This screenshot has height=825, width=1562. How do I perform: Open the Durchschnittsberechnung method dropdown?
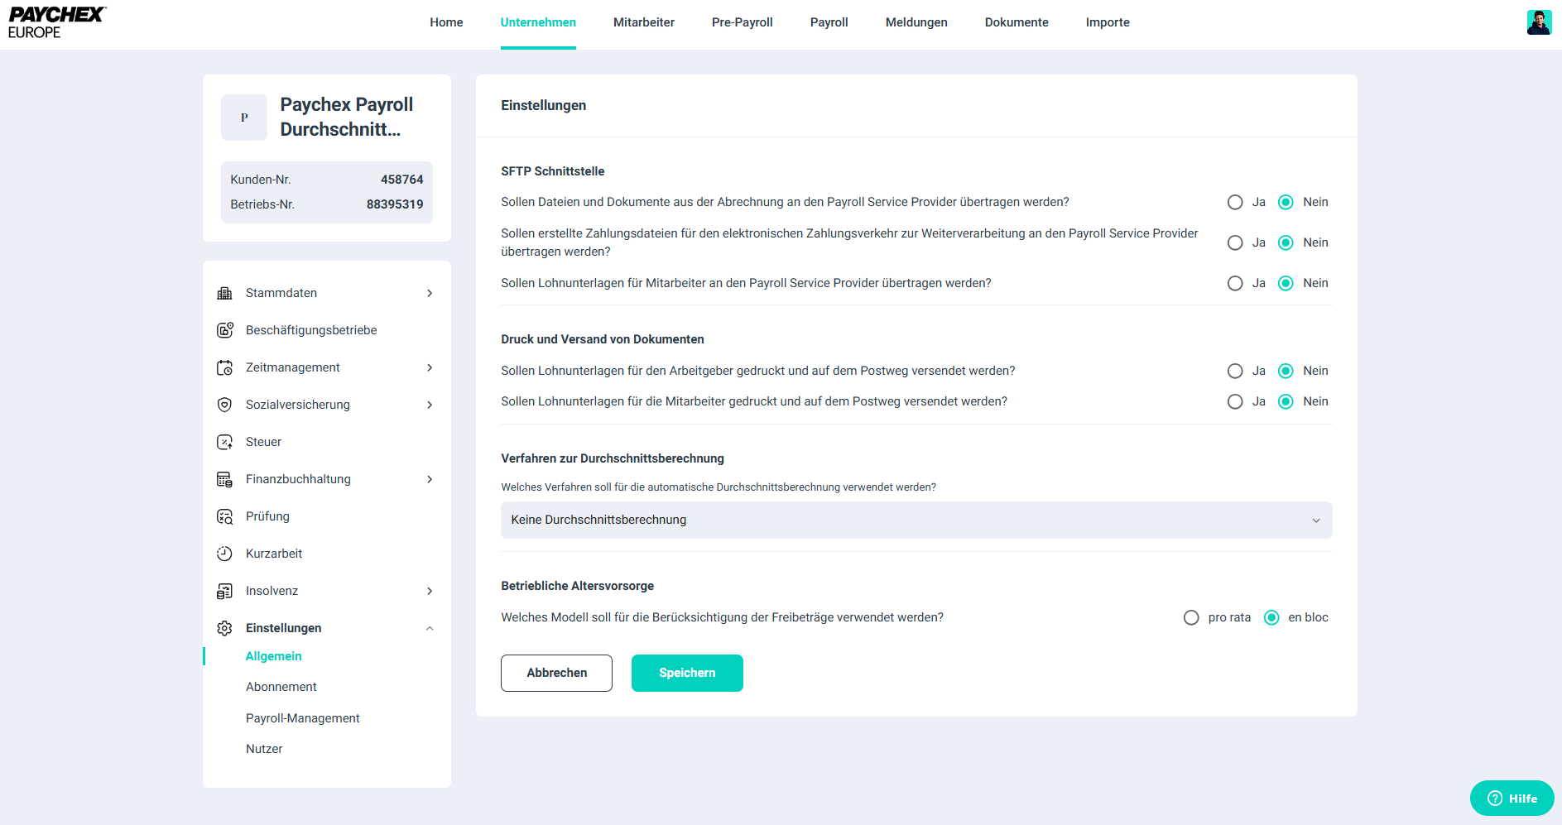click(916, 520)
